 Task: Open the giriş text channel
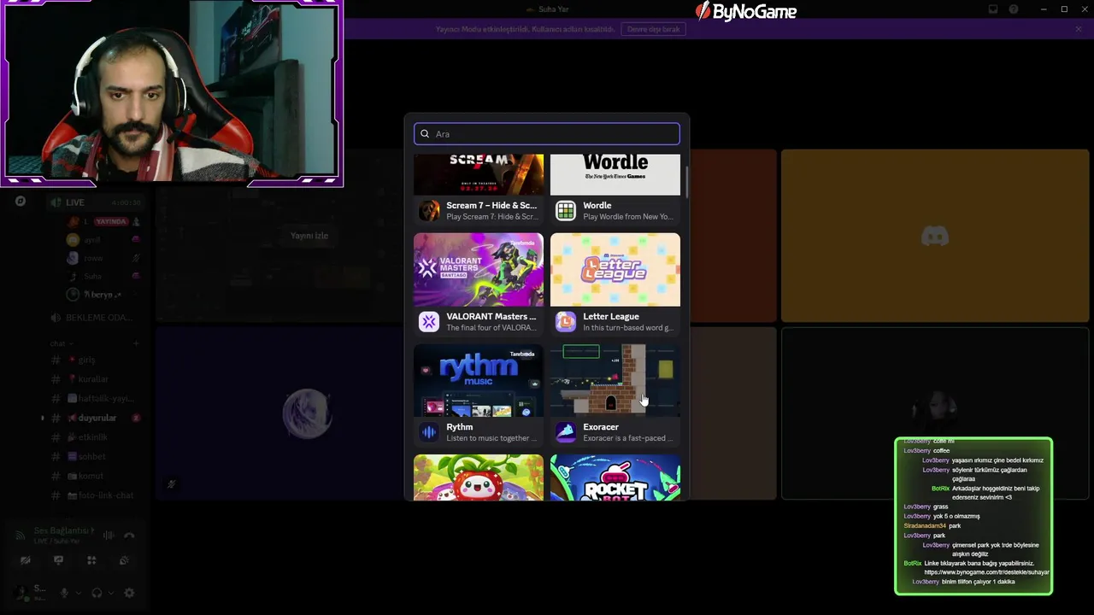94,360
